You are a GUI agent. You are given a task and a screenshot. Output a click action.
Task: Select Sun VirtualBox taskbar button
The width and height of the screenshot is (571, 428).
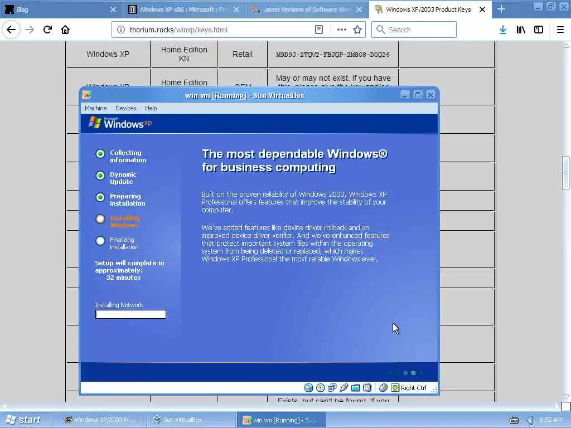(x=192, y=420)
